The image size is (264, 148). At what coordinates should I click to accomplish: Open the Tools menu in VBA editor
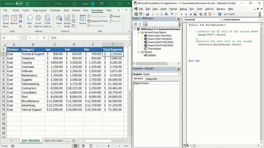(x=200, y=9)
